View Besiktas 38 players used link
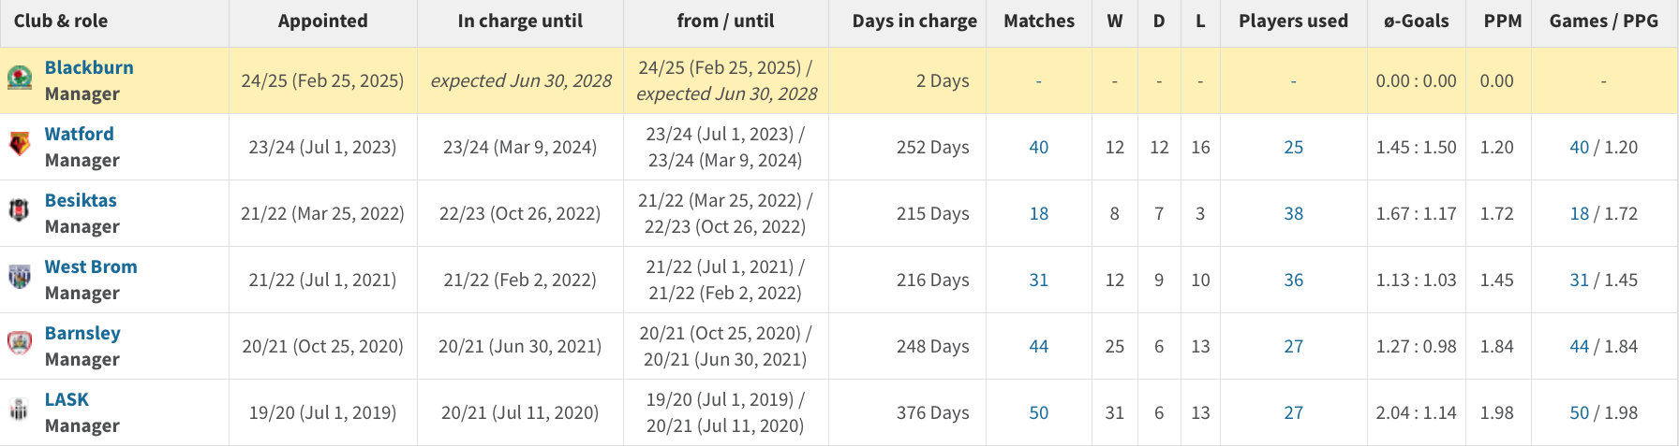1679x446 pixels. [1294, 213]
